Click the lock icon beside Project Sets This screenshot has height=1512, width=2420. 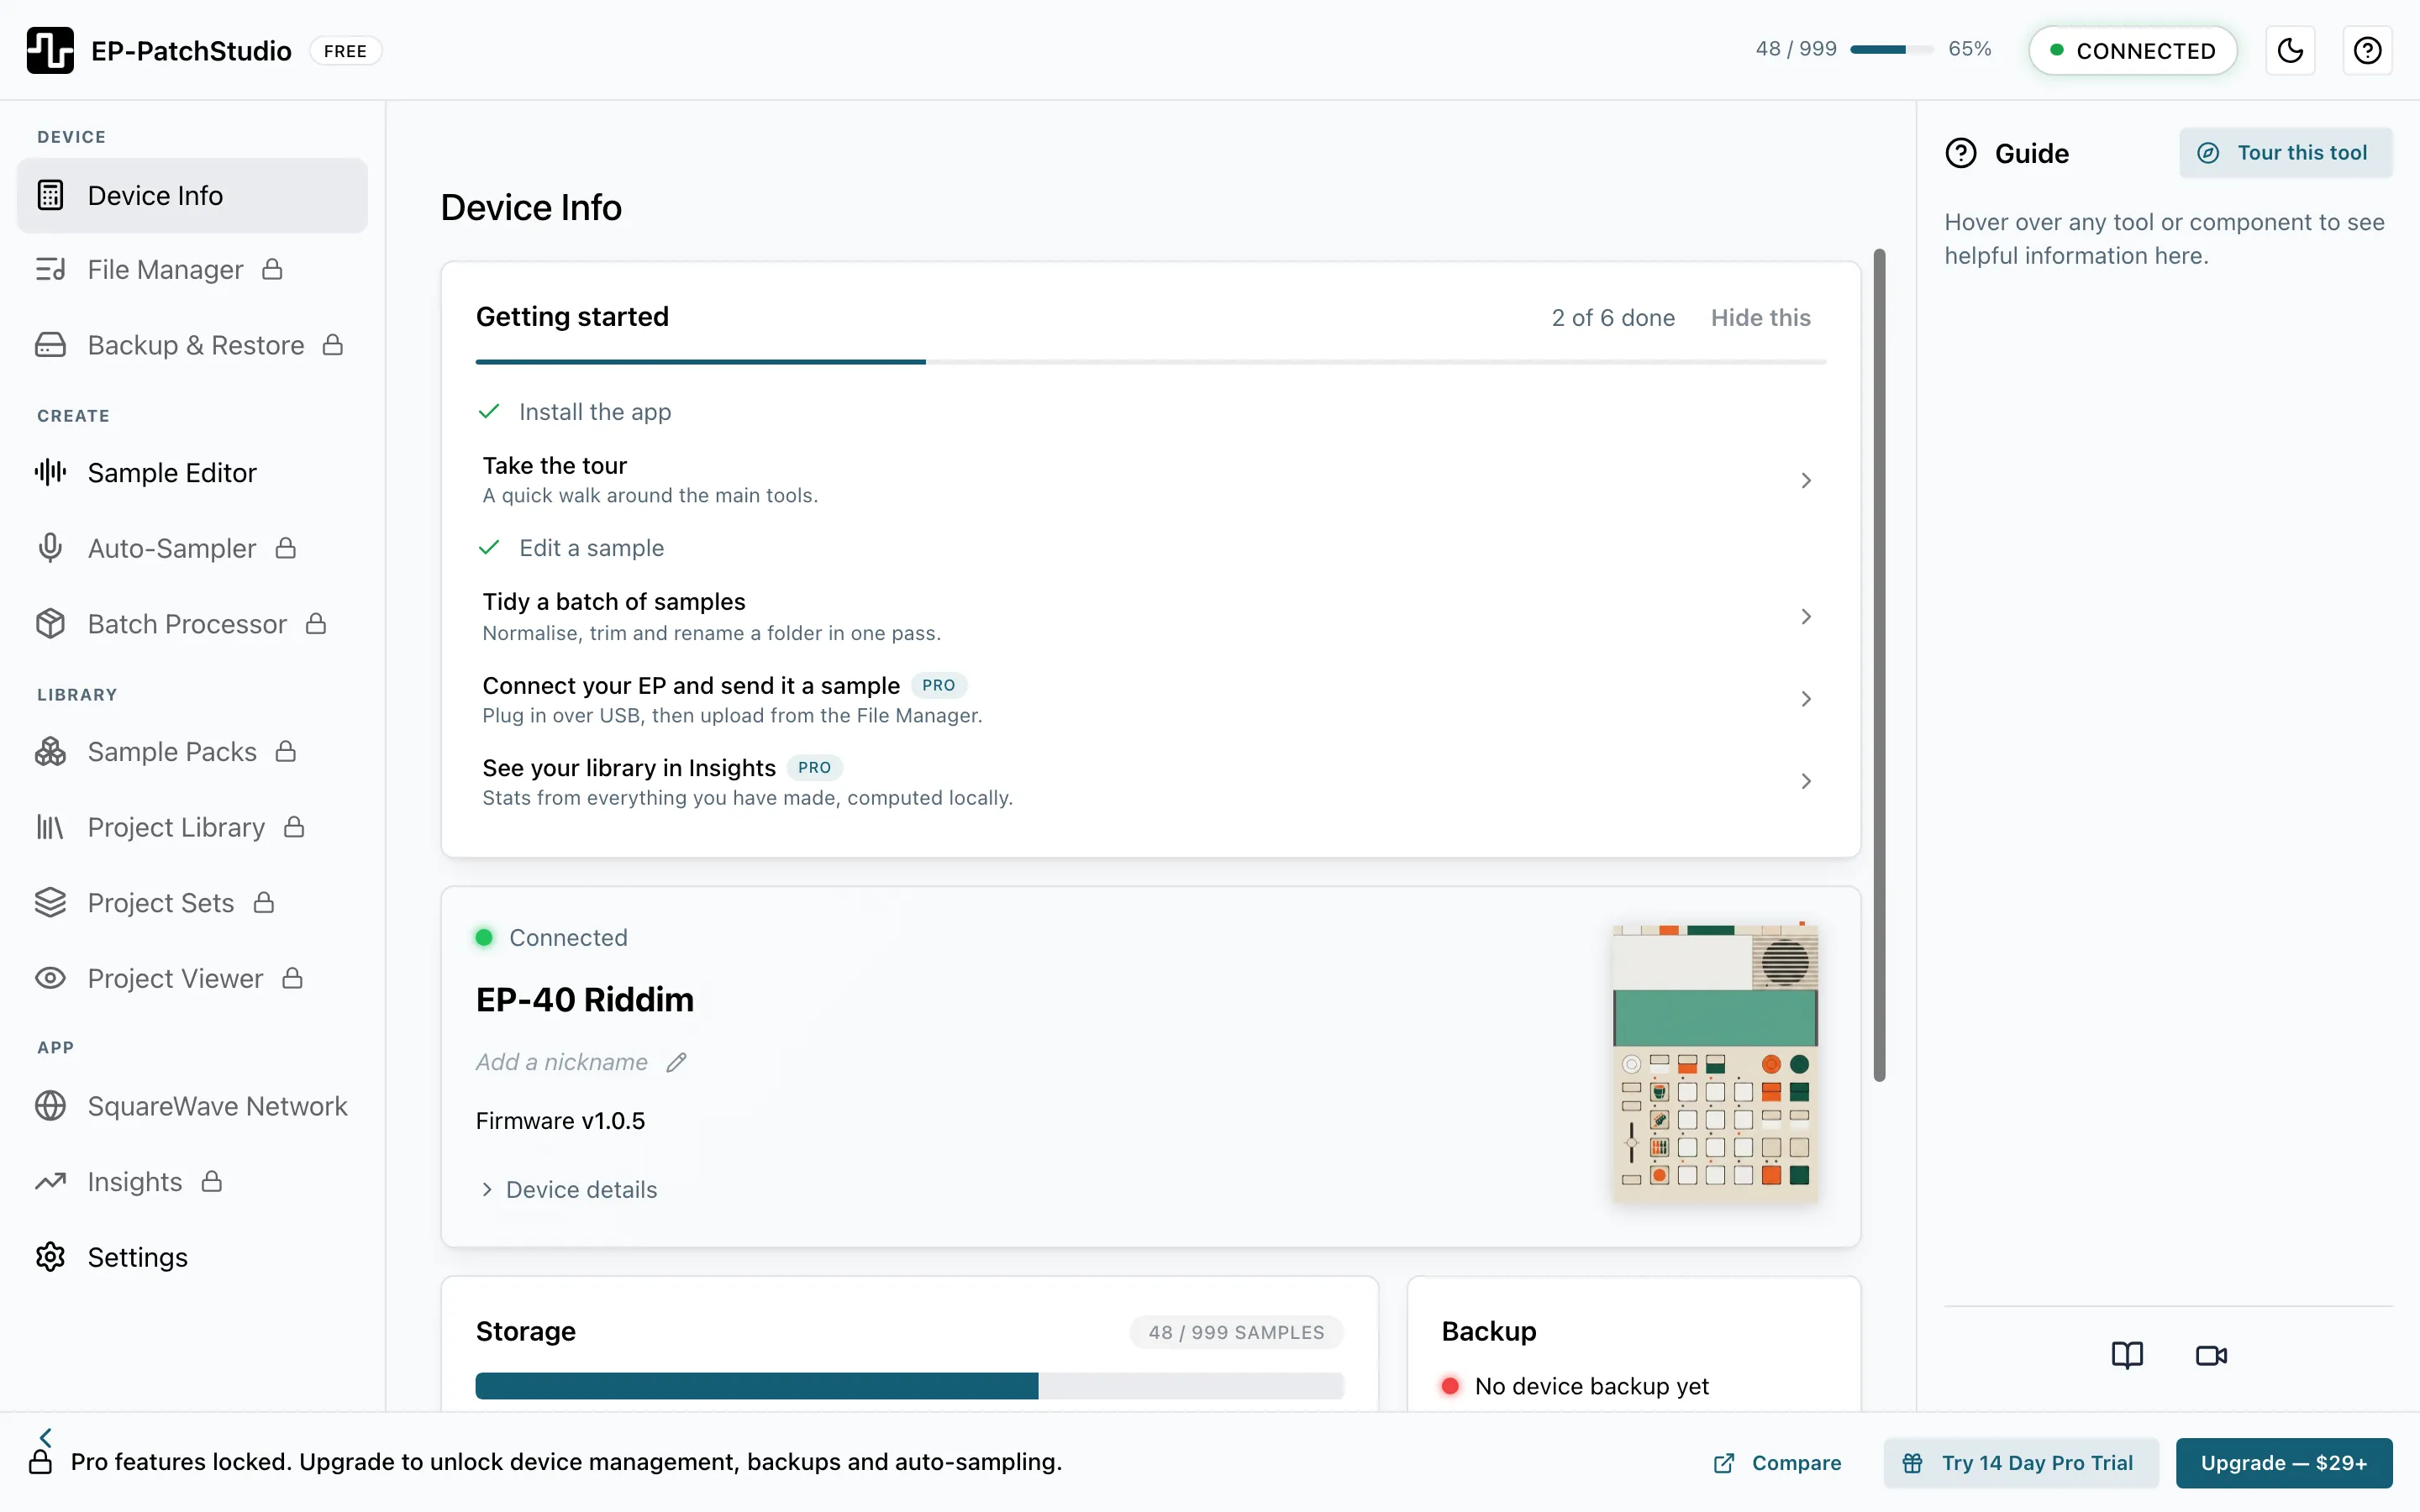(264, 902)
